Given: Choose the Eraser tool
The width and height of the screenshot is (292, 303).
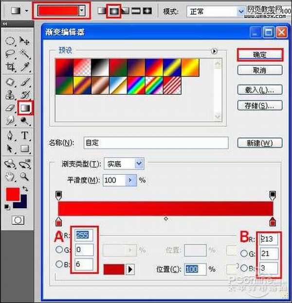Looking at the screenshot, I should [10, 107].
